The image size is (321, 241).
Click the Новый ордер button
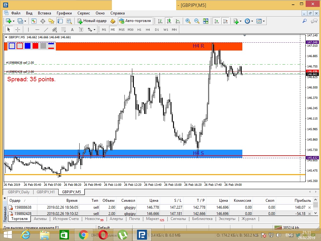tap(92, 21)
